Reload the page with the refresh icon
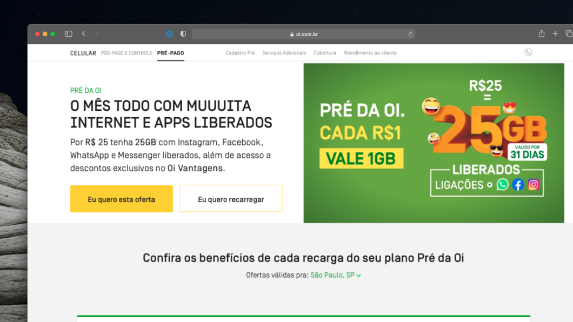This screenshot has height=322, width=573. pos(410,35)
